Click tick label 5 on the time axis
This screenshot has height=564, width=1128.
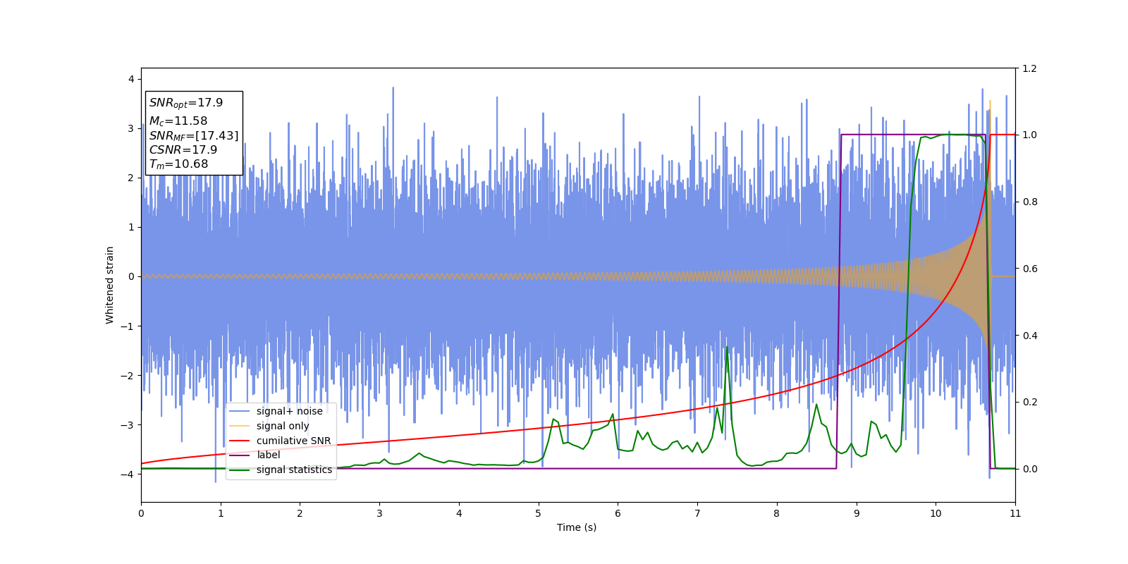point(539,513)
